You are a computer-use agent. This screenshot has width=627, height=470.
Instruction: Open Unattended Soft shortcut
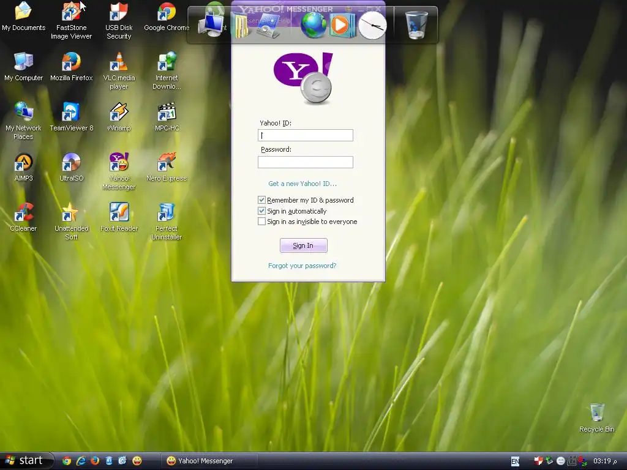point(71,222)
